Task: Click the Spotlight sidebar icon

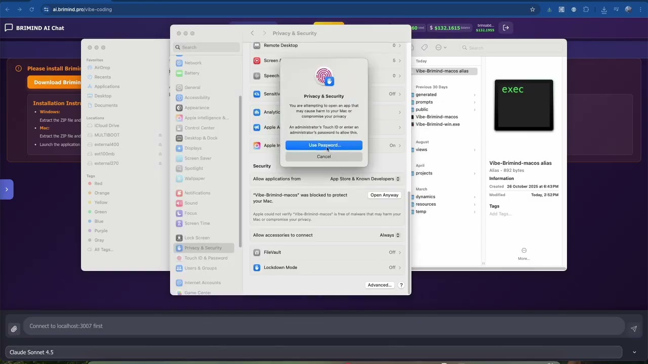Action: (179, 168)
